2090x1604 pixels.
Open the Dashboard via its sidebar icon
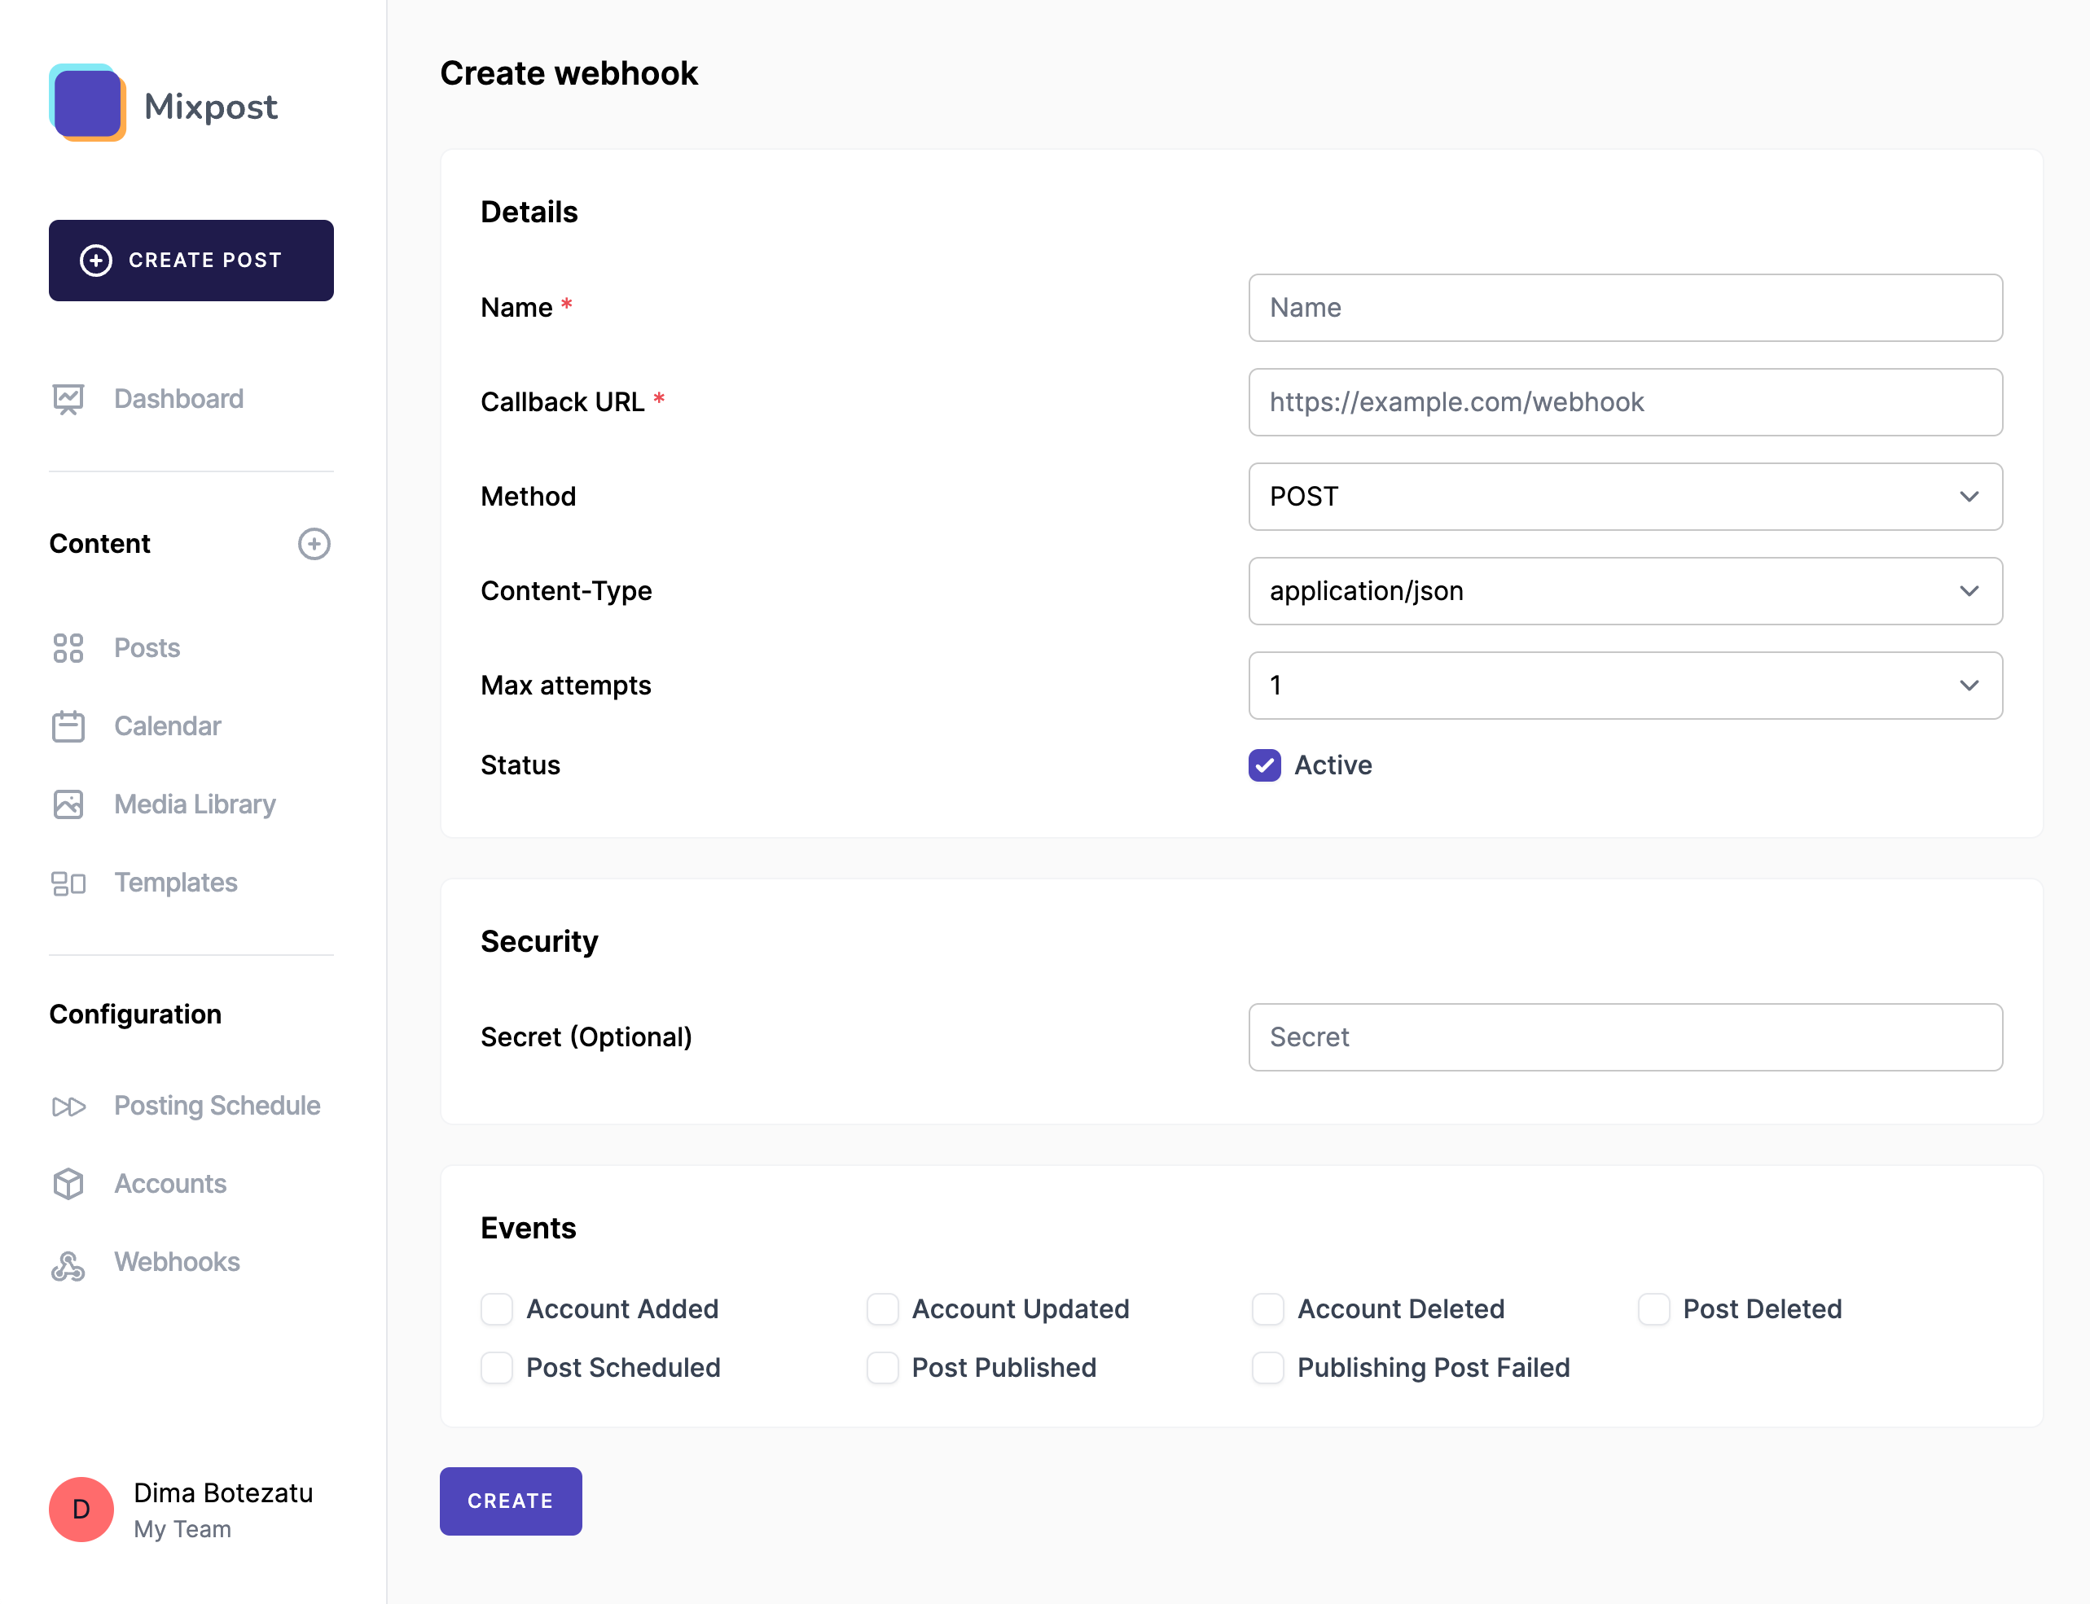point(67,399)
